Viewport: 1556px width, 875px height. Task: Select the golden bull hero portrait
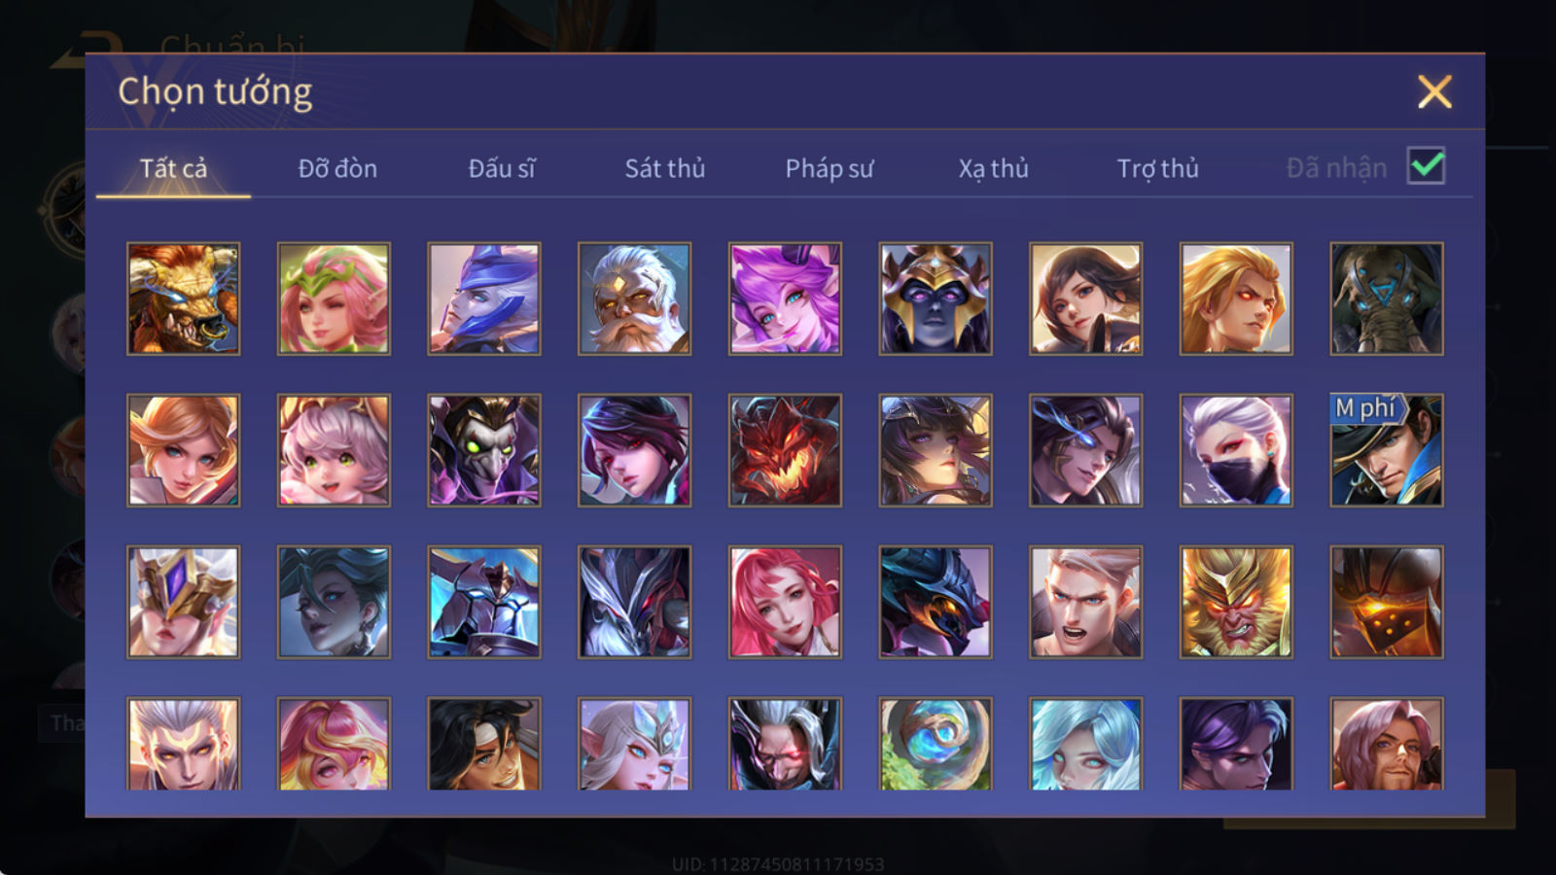point(183,298)
